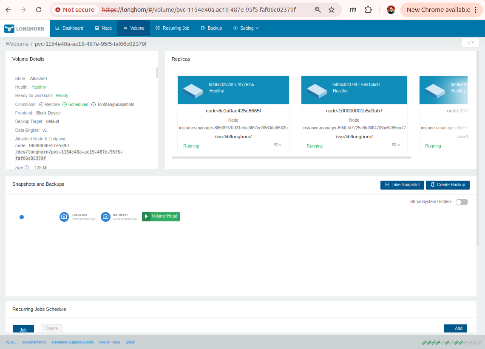
Task: Click snapshot label d370bee7
Action: 121,215
